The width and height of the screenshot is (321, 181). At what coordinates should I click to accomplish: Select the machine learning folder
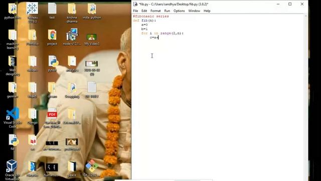point(13,39)
